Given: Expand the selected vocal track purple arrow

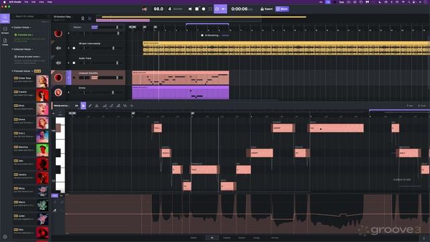Looking at the screenshot, I should click(69, 78).
